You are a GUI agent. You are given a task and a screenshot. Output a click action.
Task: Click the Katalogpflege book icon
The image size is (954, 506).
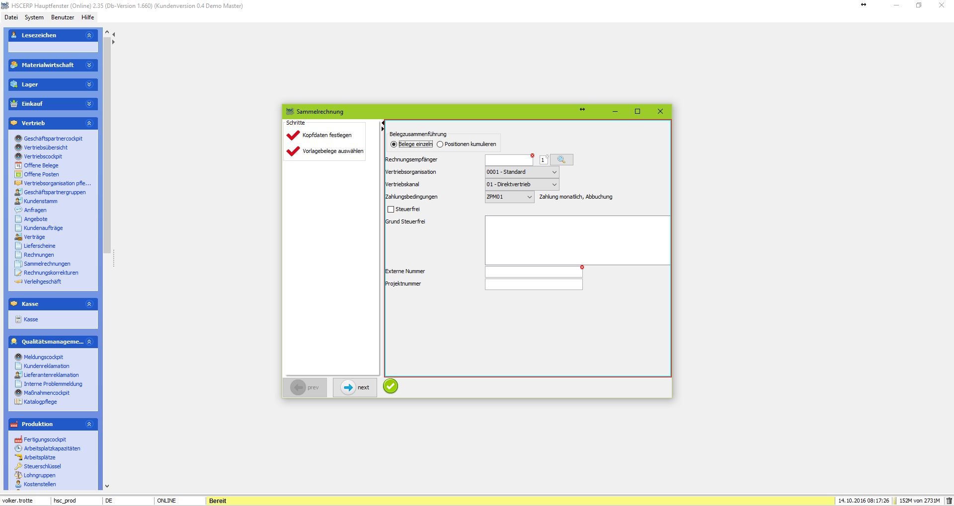pos(18,402)
